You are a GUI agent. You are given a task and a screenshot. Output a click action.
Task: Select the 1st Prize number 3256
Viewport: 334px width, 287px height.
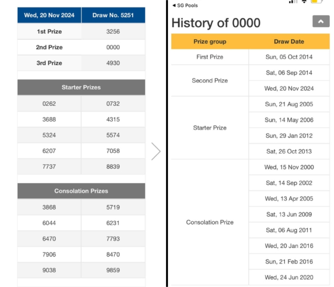tap(113, 32)
